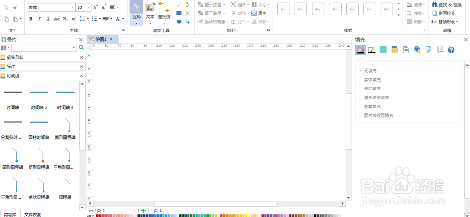Click the format painter brush icon
Image resolution: width=470 pixels, height=217 pixels.
pyautogui.click(x=15, y=7)
